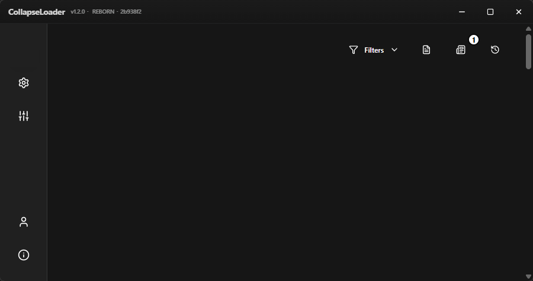Open the news icon with badge
Image resolution: width=533 pixels, height=281 pixels.
click(x=461, y=50)
